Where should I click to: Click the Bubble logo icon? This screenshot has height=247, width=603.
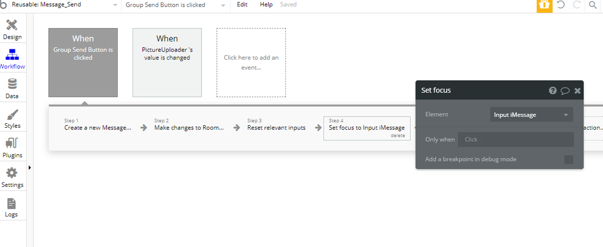(x=4, y=5)
